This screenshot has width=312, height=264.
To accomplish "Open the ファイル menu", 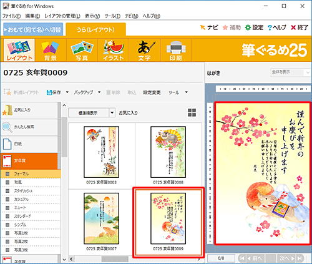I will coord(11,16).
